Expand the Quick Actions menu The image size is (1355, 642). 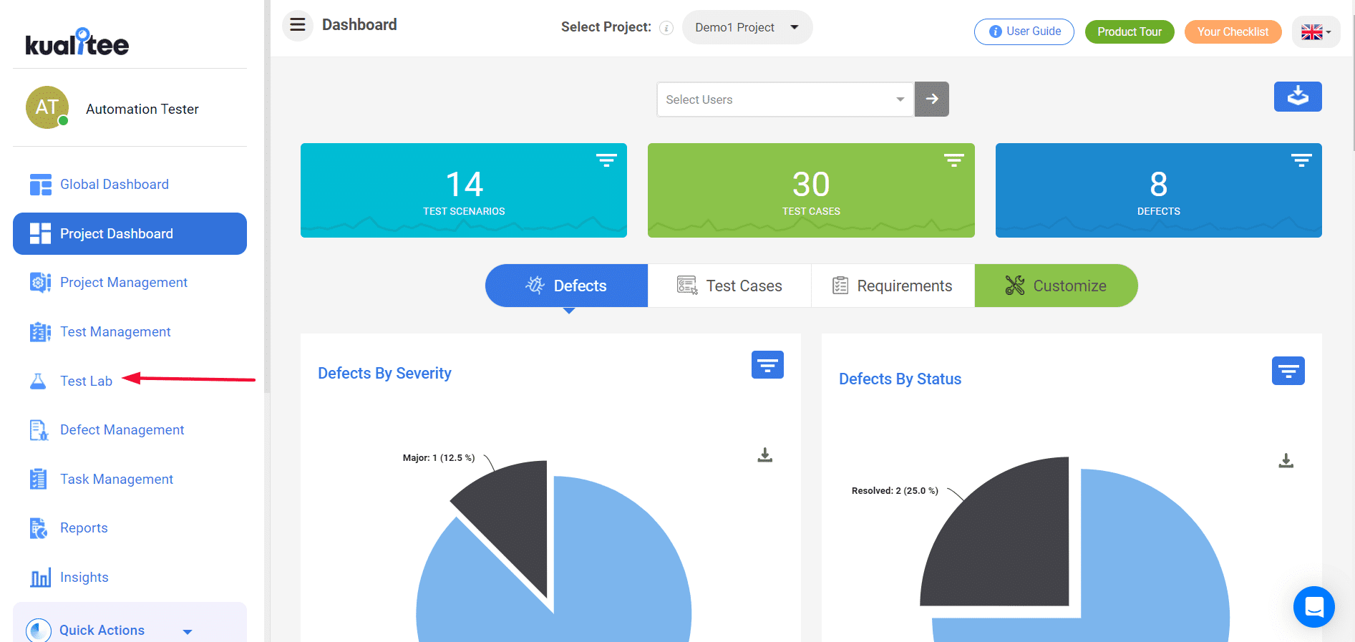188,631
